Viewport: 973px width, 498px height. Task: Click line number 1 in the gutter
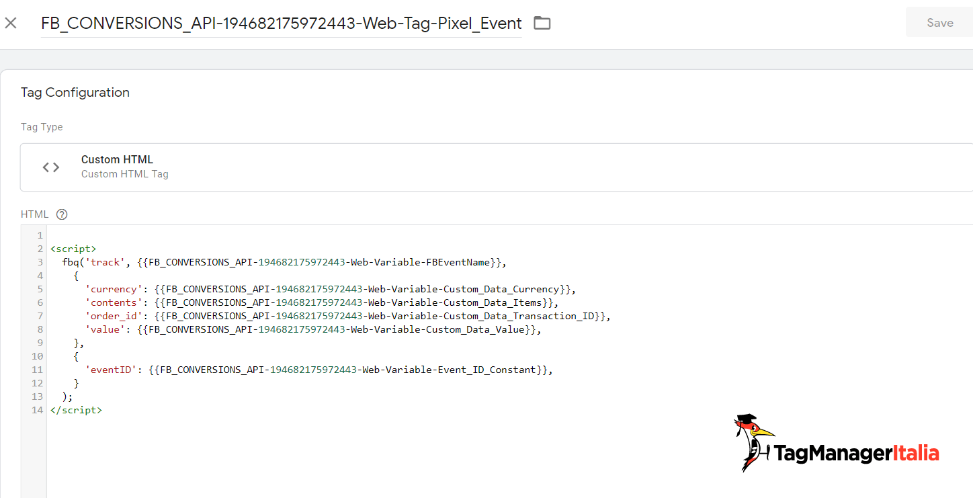click(40, 235)
